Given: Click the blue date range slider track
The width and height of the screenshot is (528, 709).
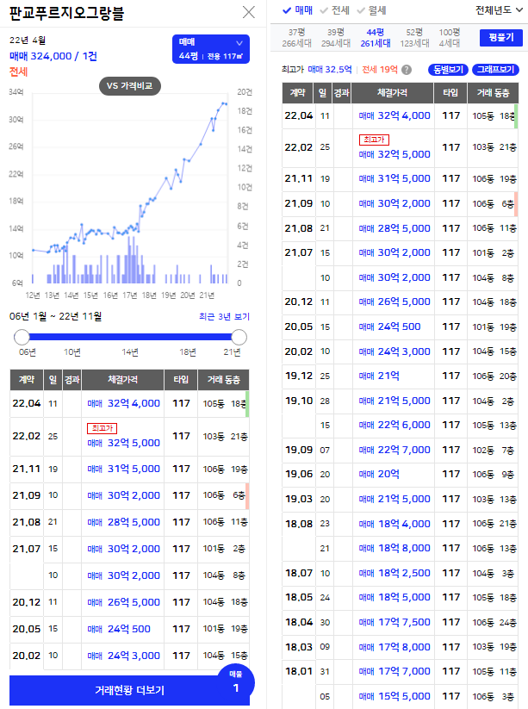Looking at the screenshot, I should pos(130,337).
